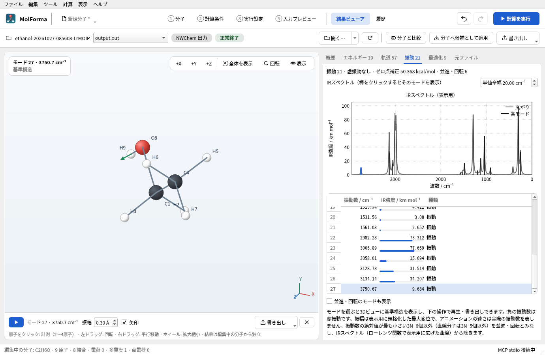Align view along the +Y axis

click(194, 64)
